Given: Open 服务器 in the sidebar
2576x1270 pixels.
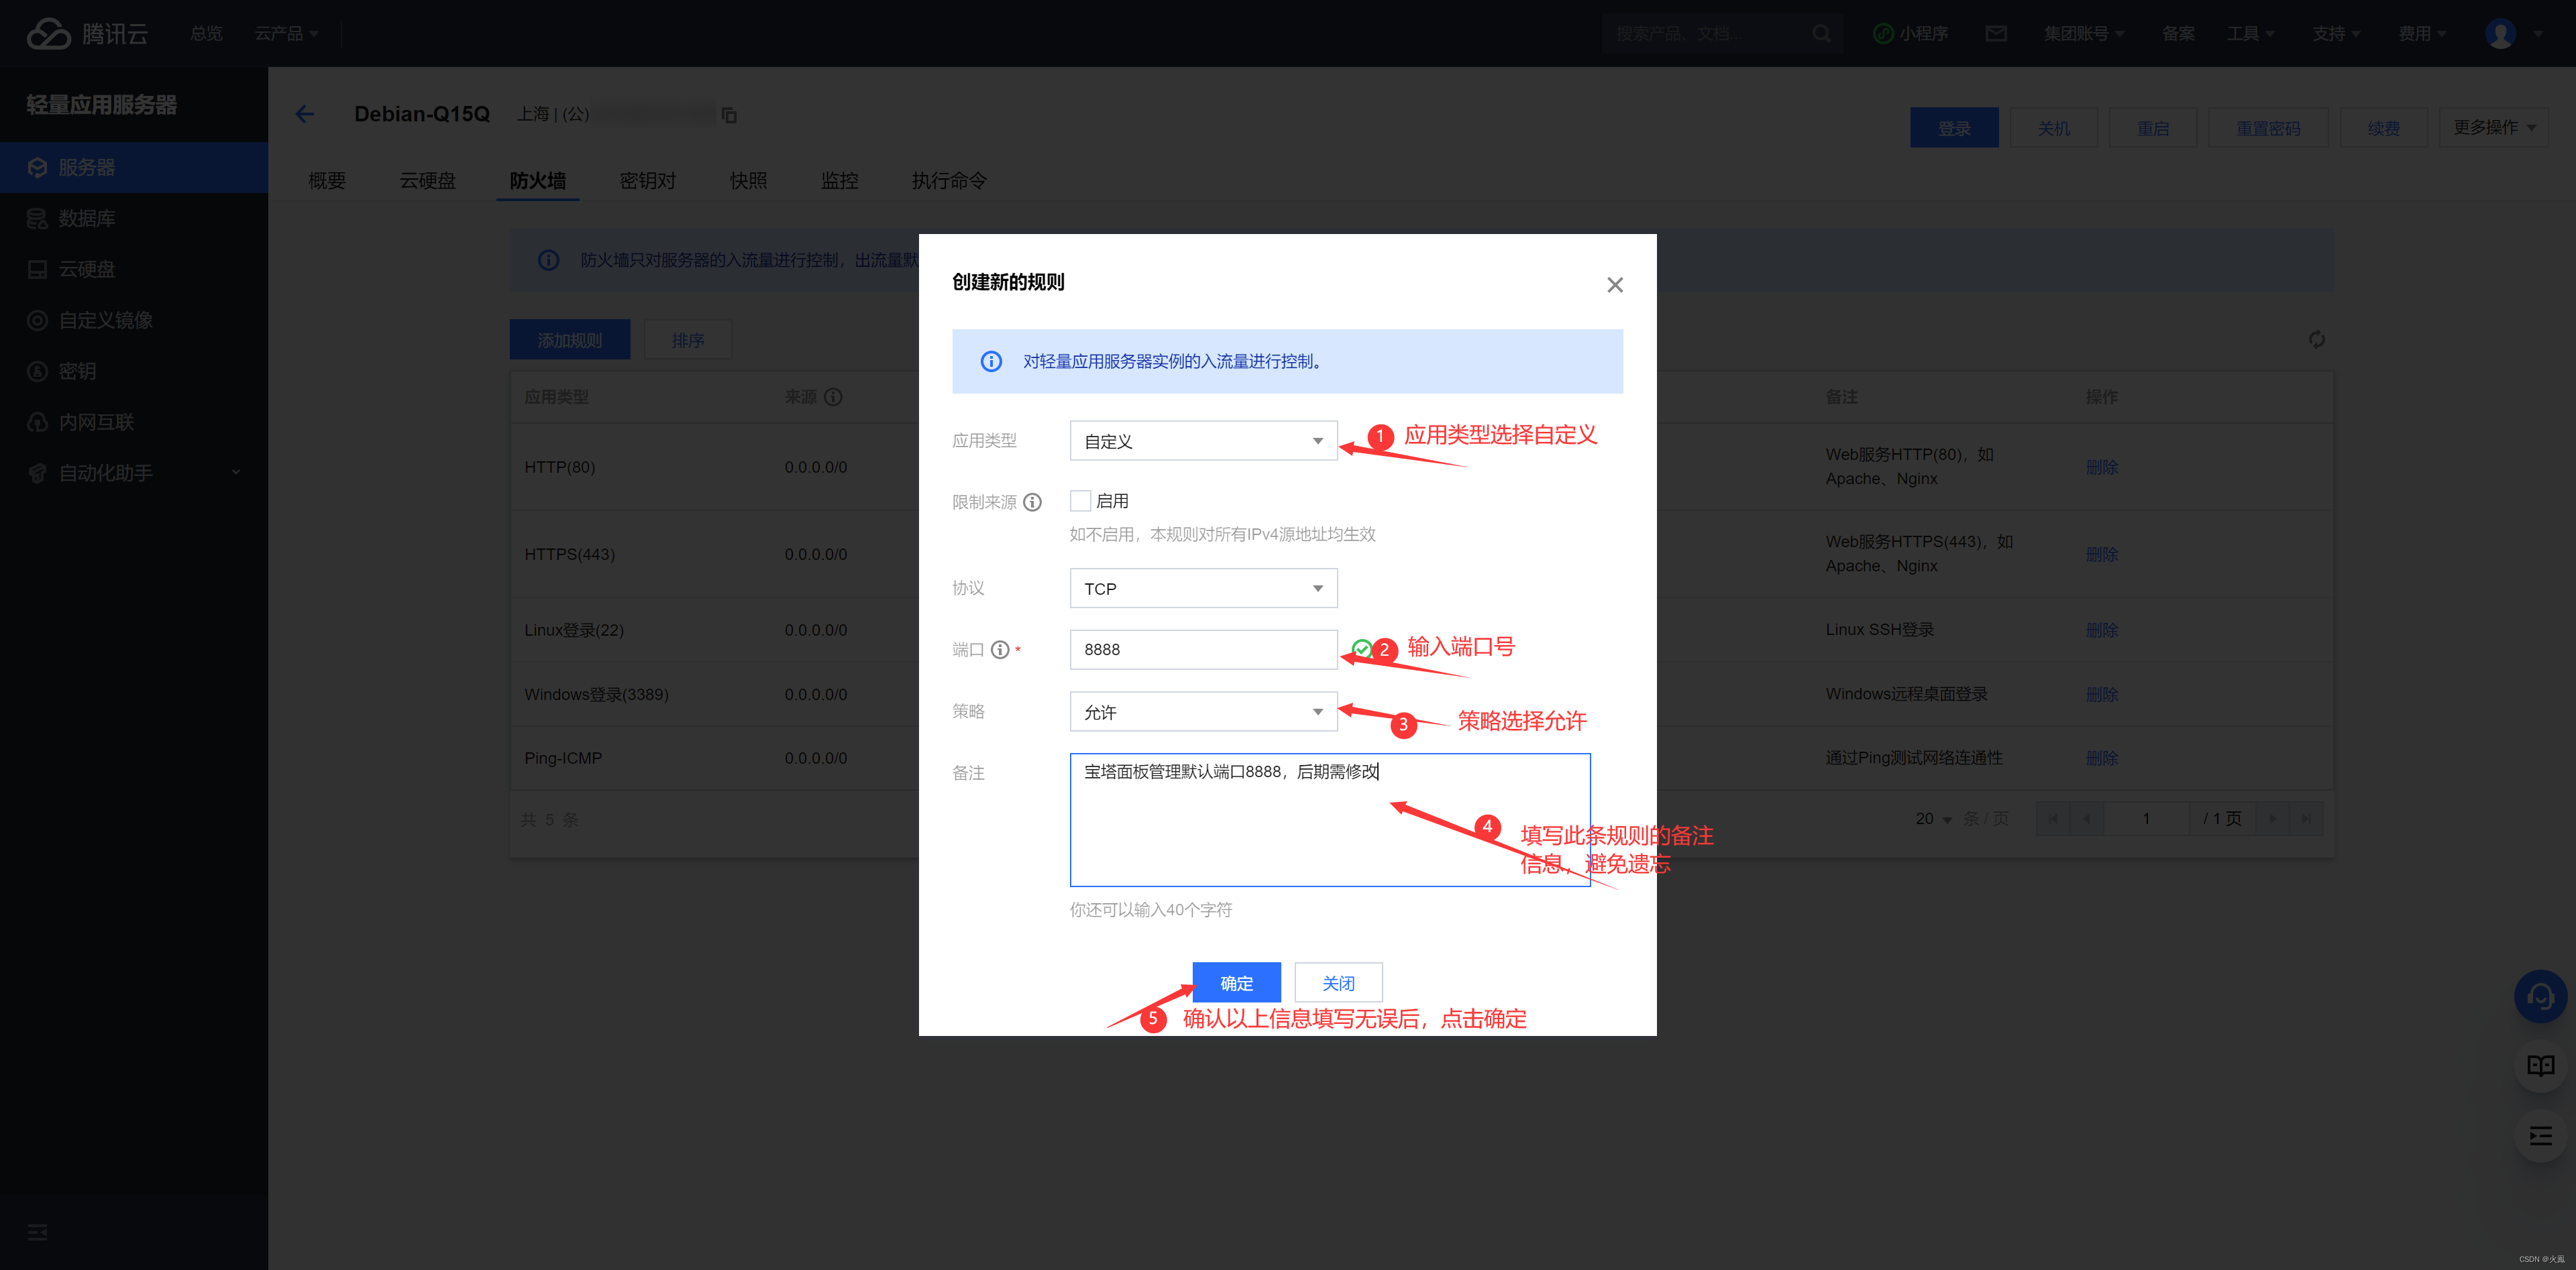Looking at the screenshot, I should [x=134, y=167].
